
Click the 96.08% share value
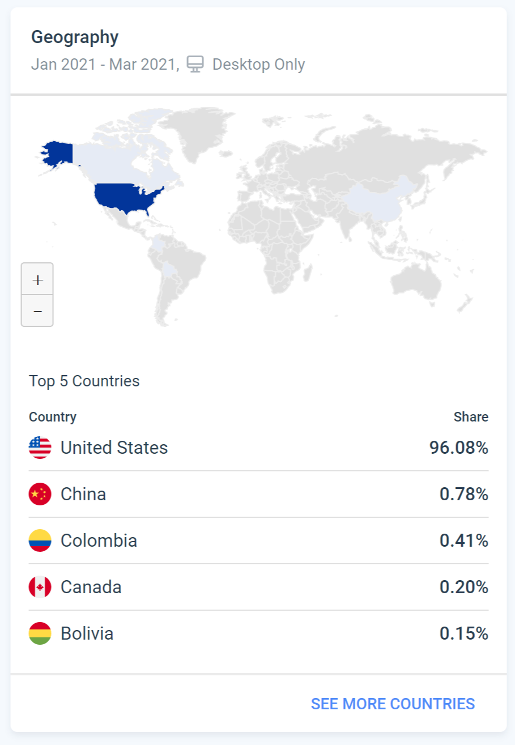458,448
